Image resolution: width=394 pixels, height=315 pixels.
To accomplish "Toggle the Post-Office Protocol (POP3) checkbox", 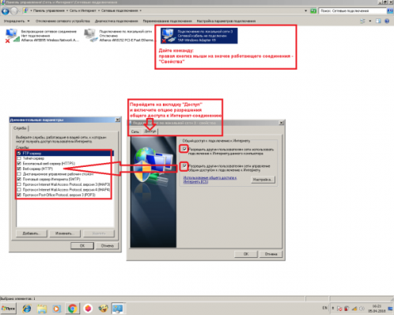I will (19, 195).
